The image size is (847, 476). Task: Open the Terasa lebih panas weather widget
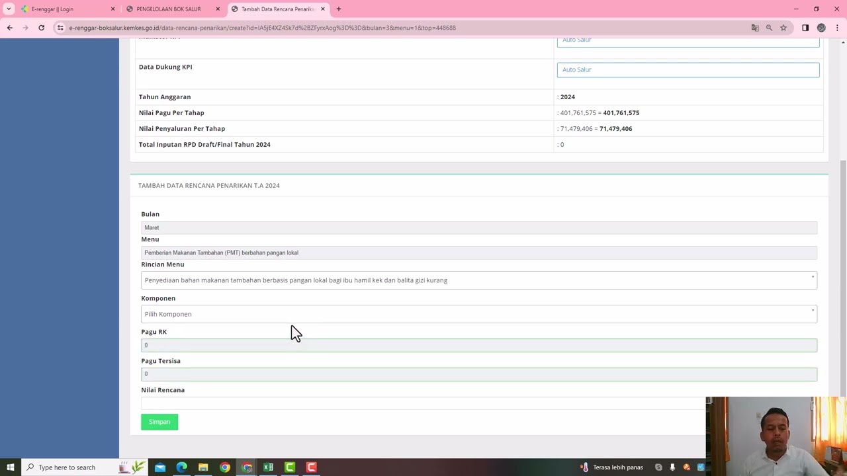click(x=611, y=467)
